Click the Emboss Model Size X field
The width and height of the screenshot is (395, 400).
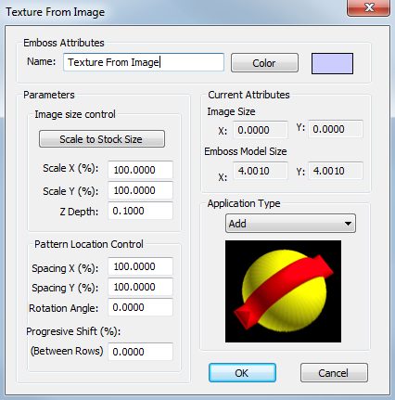click(261, 171)
